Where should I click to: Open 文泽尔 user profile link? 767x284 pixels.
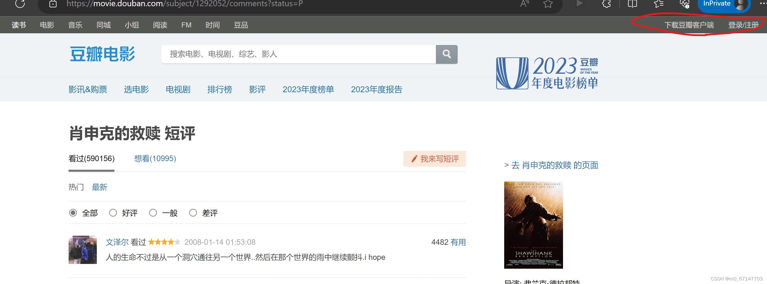tap(117, 242)
